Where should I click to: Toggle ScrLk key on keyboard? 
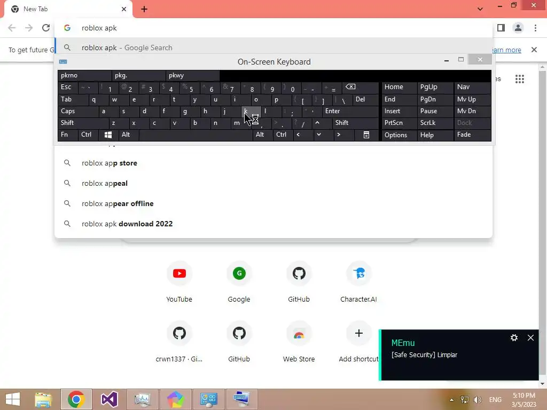(x=435, y=123)
